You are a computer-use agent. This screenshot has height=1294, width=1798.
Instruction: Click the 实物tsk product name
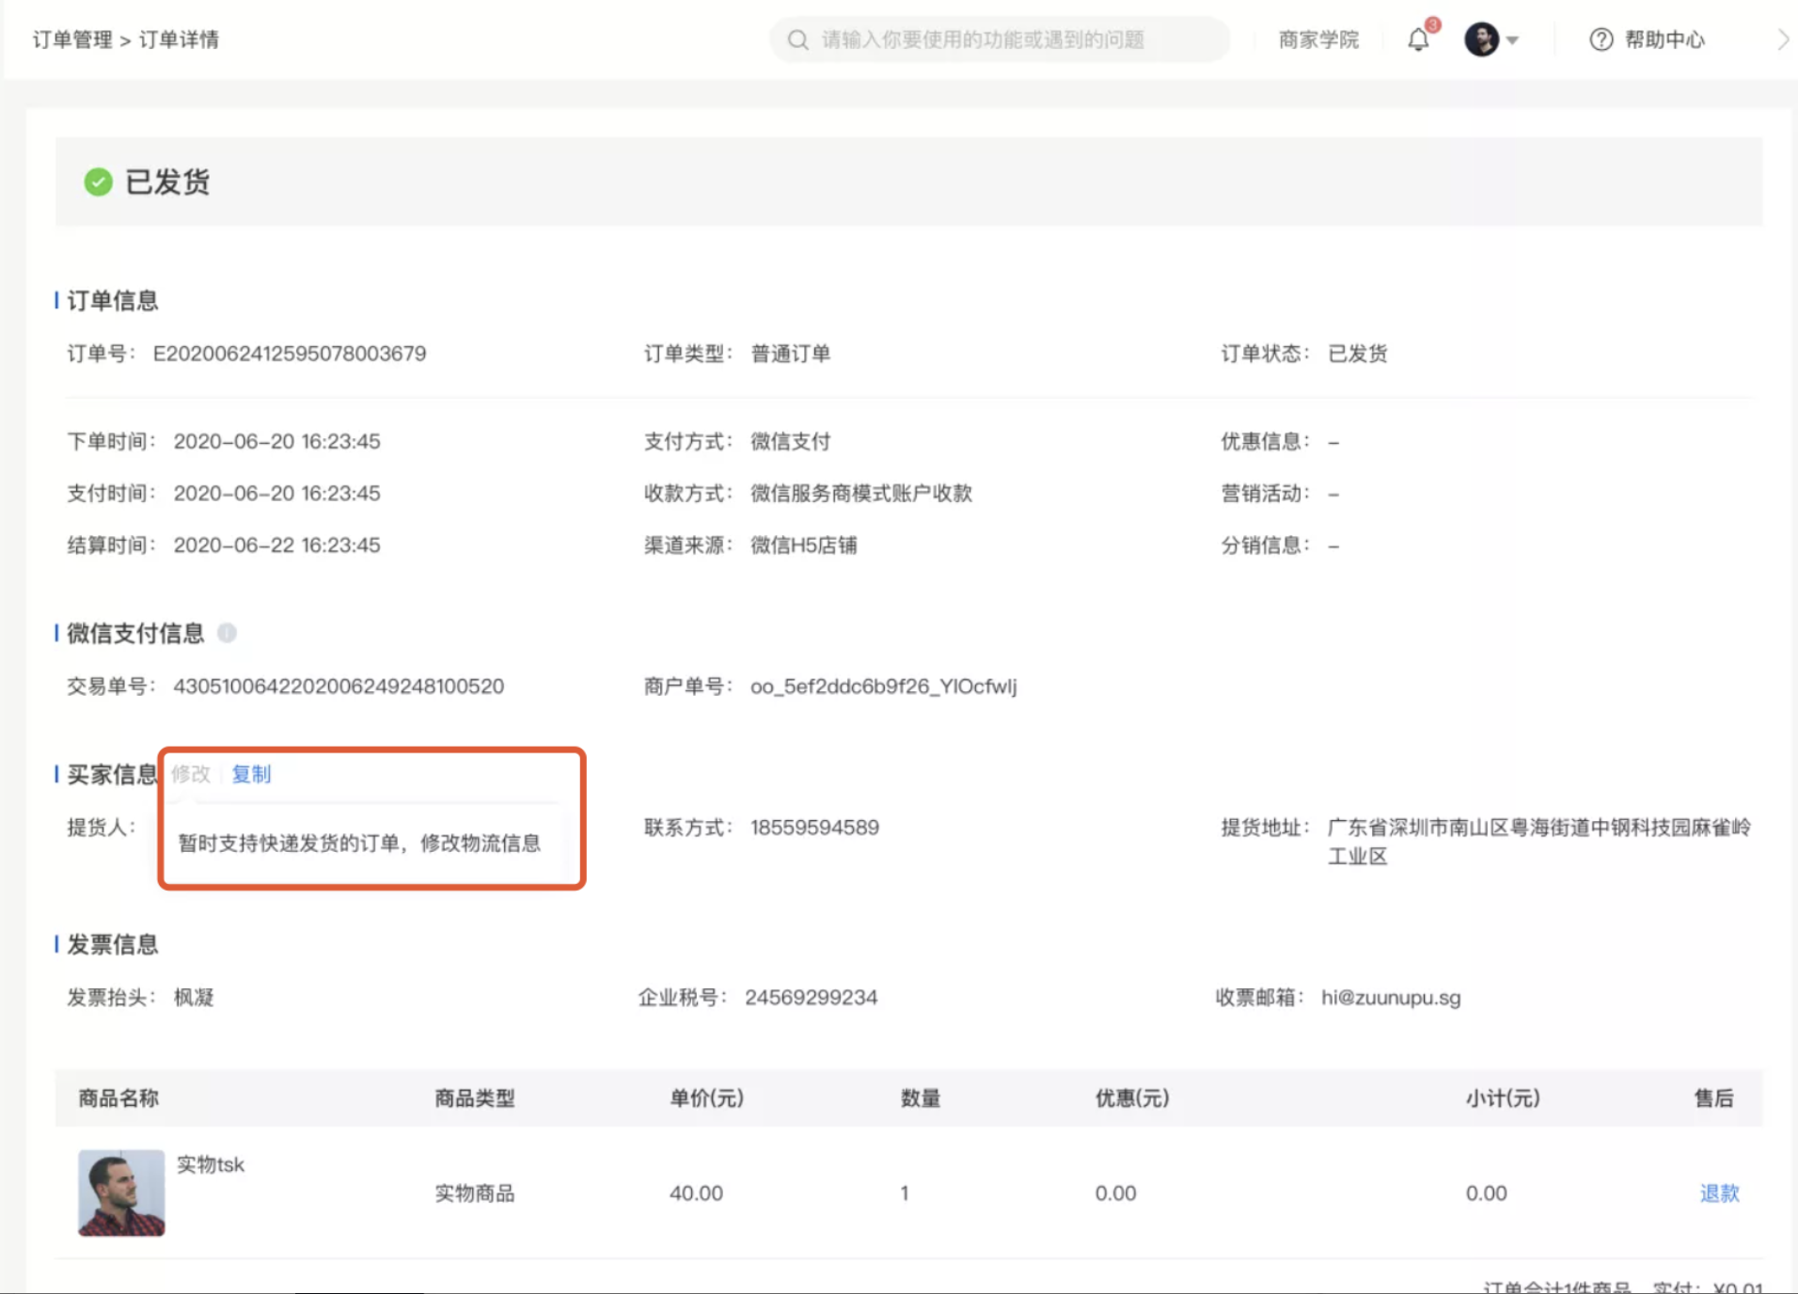(211, 1164)
